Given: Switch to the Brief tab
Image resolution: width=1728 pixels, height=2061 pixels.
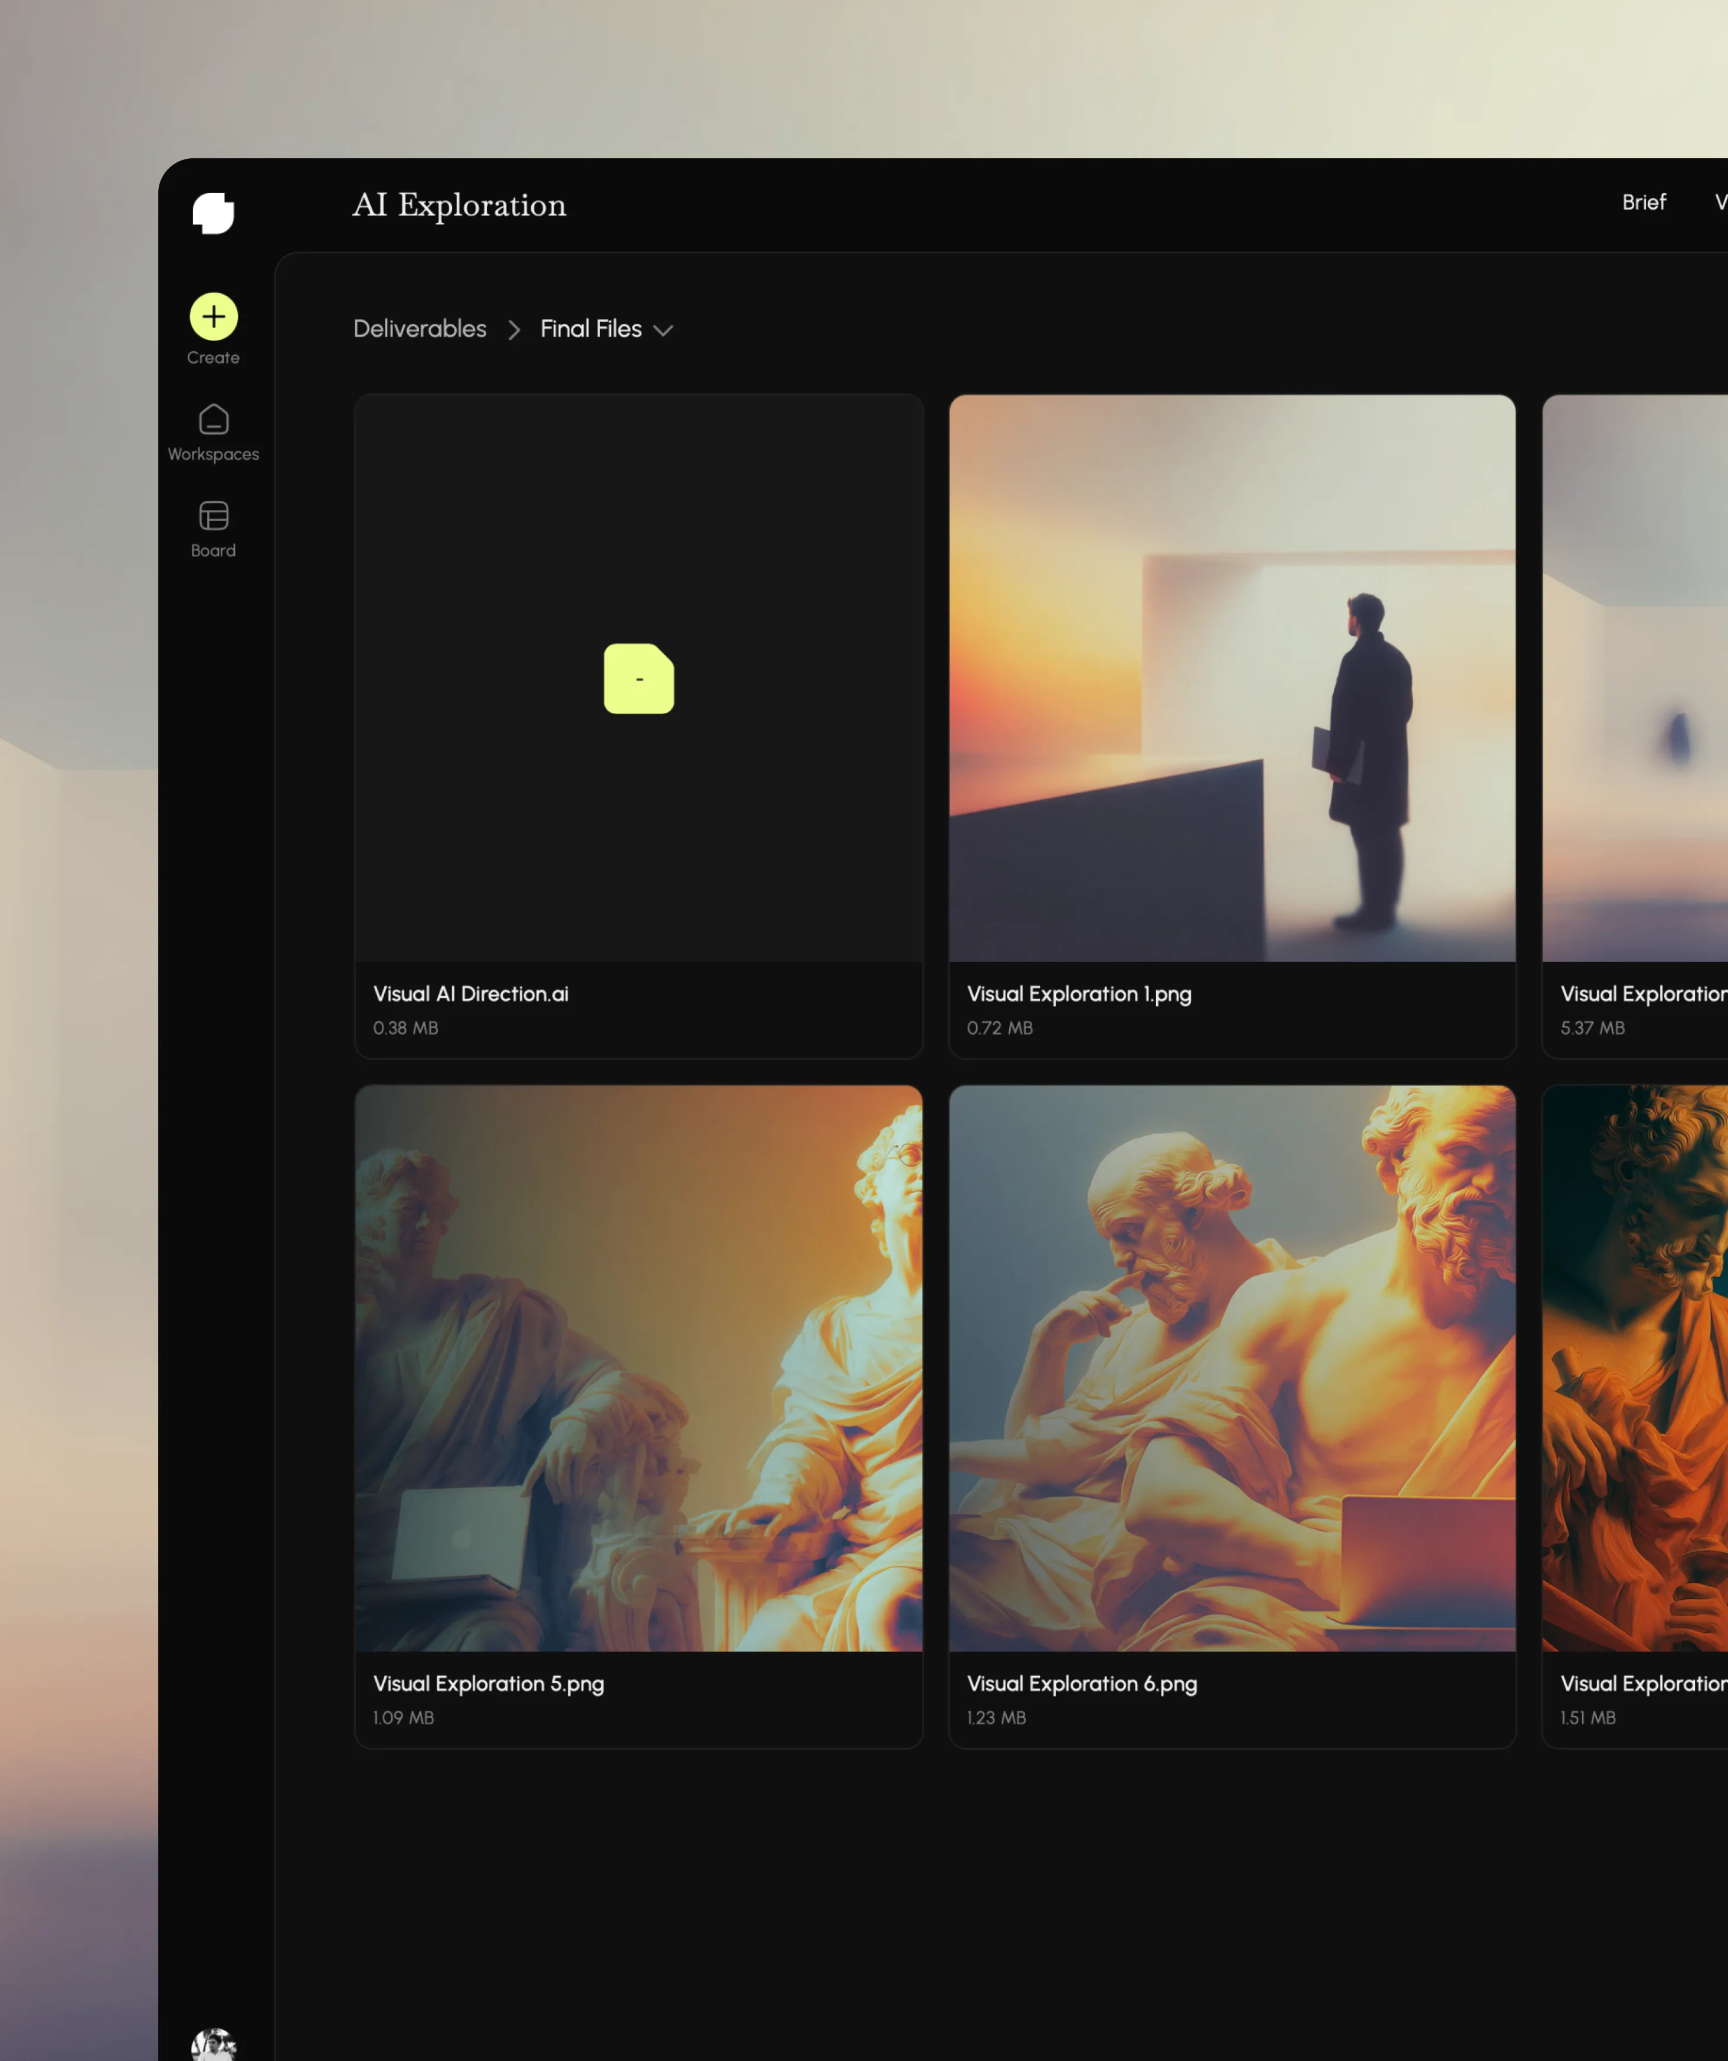Looking at the screenshot, I should pyautogui.click(x=1642, y=202).
